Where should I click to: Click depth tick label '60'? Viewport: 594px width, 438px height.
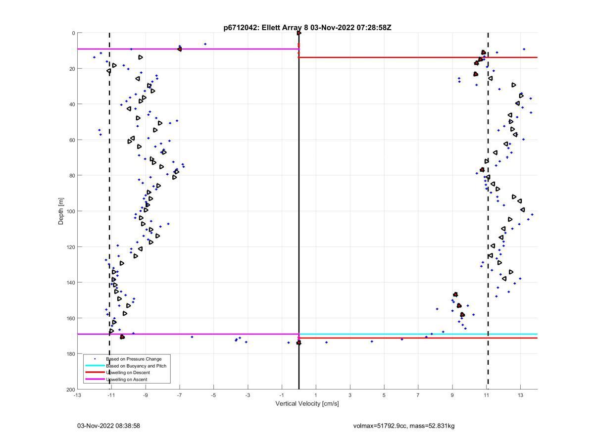tap(72, 140)
